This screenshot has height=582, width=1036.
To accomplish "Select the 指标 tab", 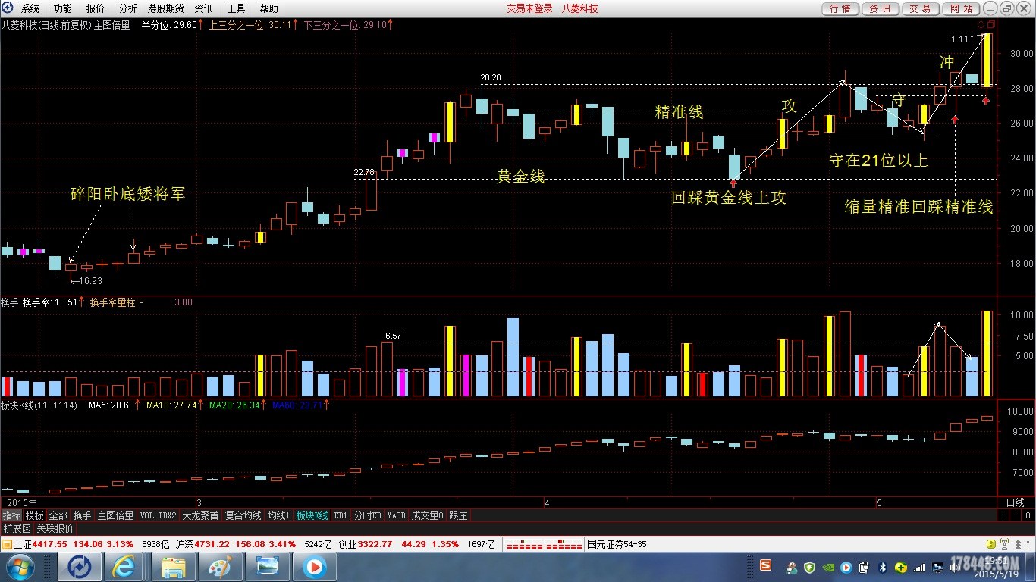I will 11,515.
